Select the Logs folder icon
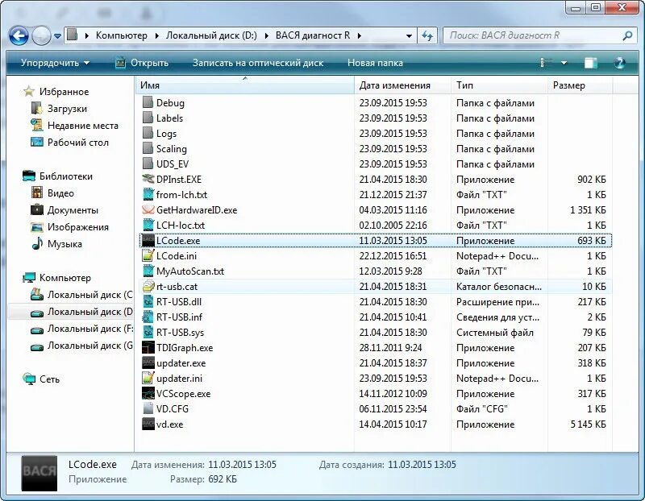645x501 pixels. [148, 133]
